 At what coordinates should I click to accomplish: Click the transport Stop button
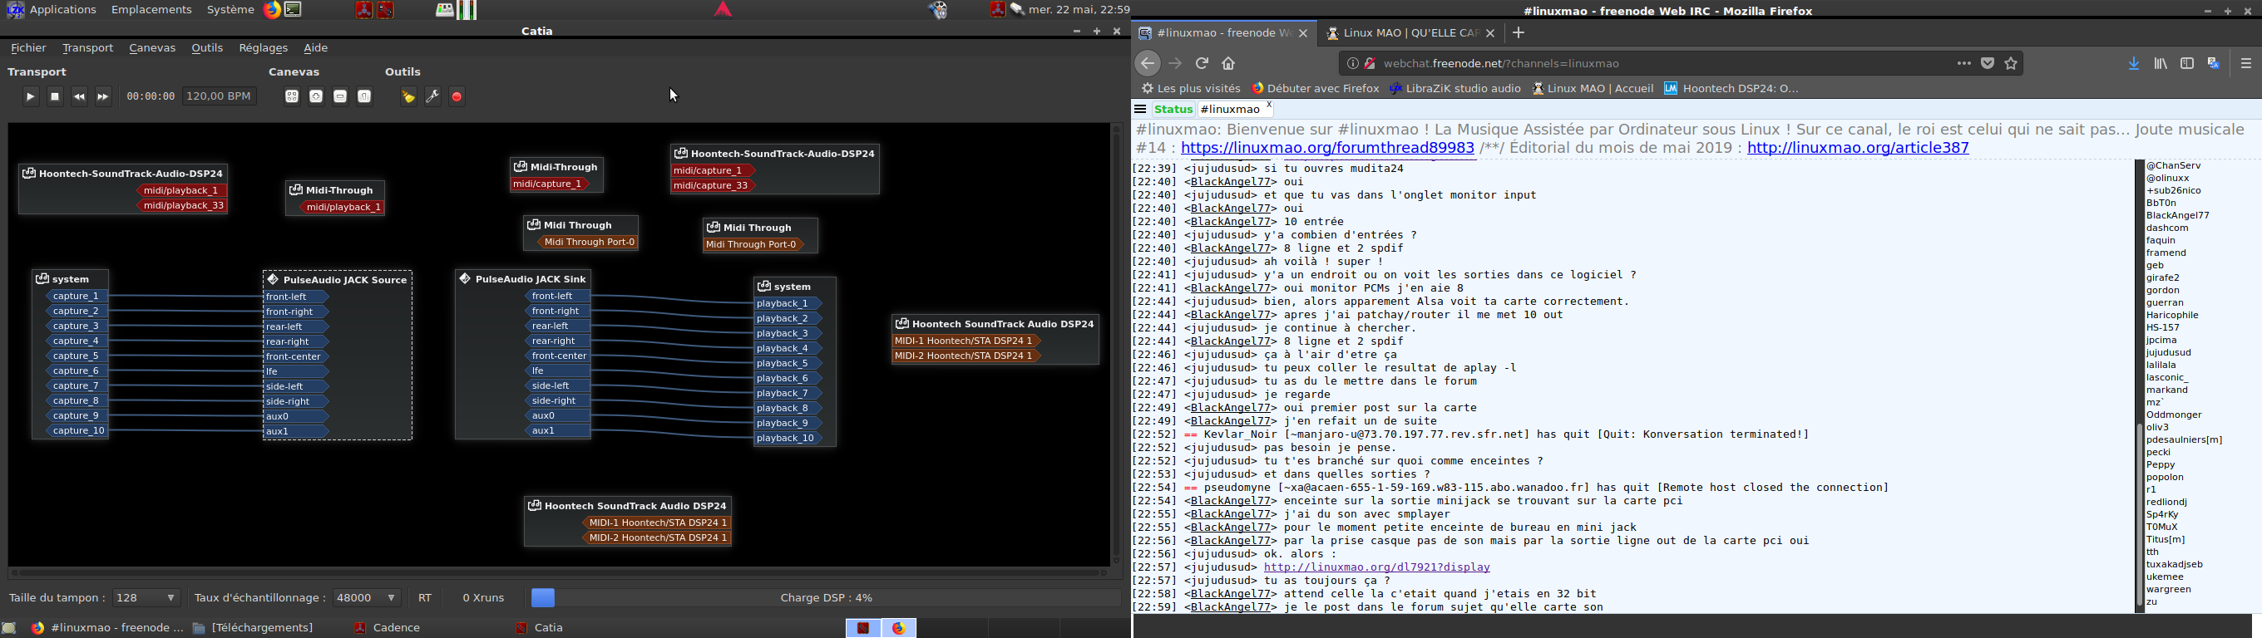(x=54, y=96)
